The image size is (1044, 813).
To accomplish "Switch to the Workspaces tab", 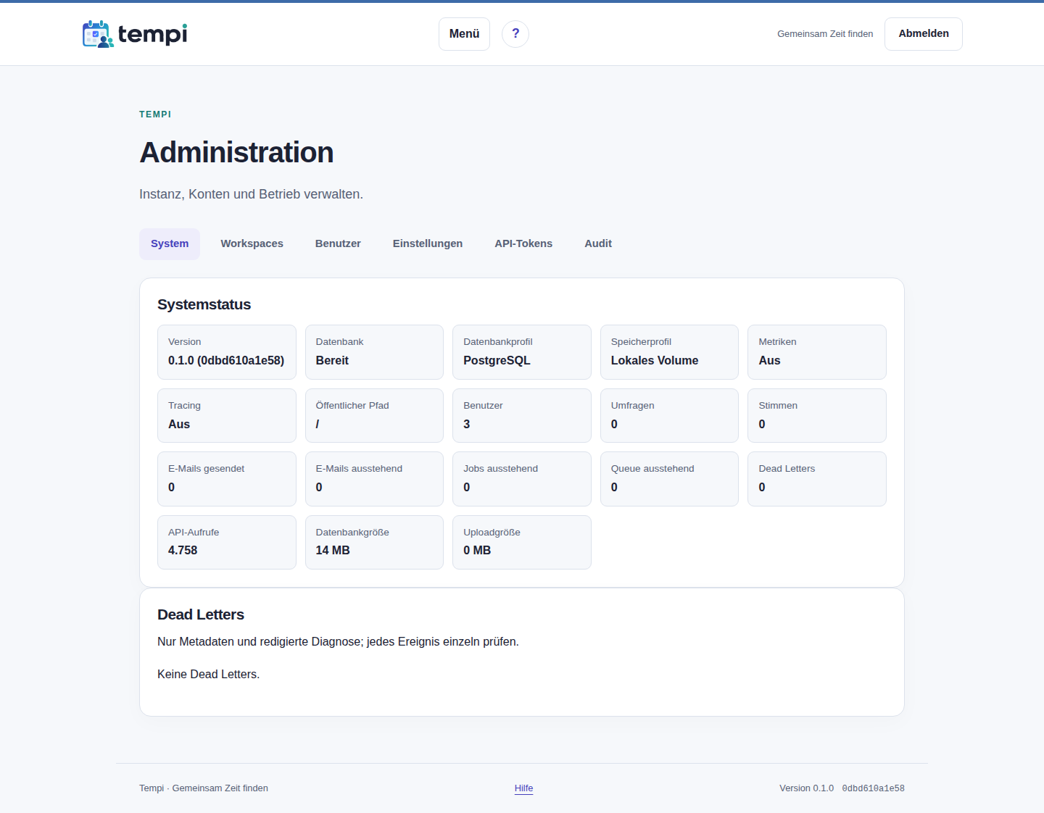I will pyautogui.click(x=252, y=244).
